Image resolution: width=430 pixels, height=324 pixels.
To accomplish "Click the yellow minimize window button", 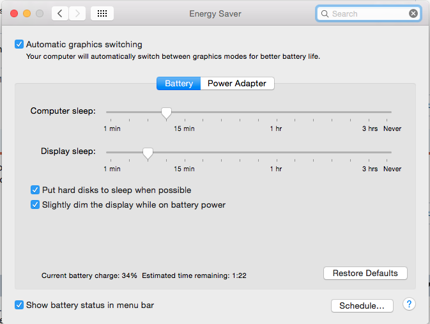I will coord(27,13).
